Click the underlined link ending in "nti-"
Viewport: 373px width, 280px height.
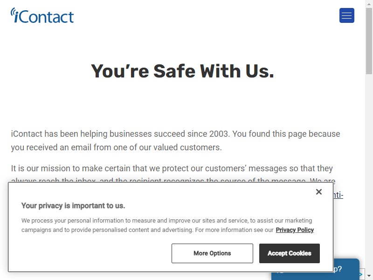(338, 195)
